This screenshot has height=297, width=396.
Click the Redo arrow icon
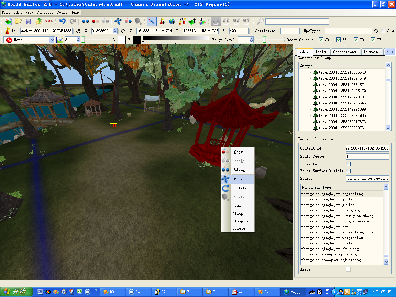tap(73, 21)
